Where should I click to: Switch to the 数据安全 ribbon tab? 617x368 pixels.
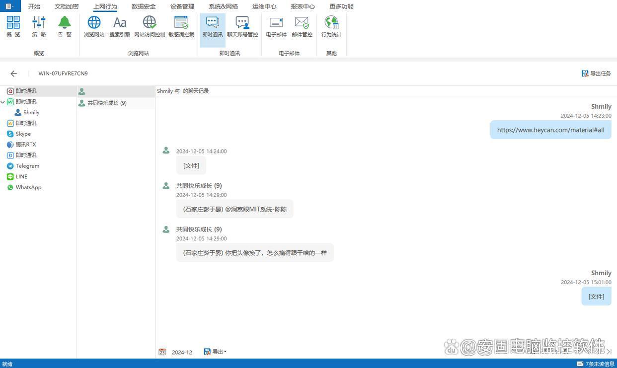pyautogui.click(x=144, y=6)
